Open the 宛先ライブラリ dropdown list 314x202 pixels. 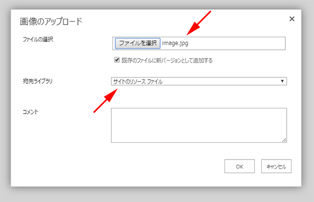coord(199,81)
